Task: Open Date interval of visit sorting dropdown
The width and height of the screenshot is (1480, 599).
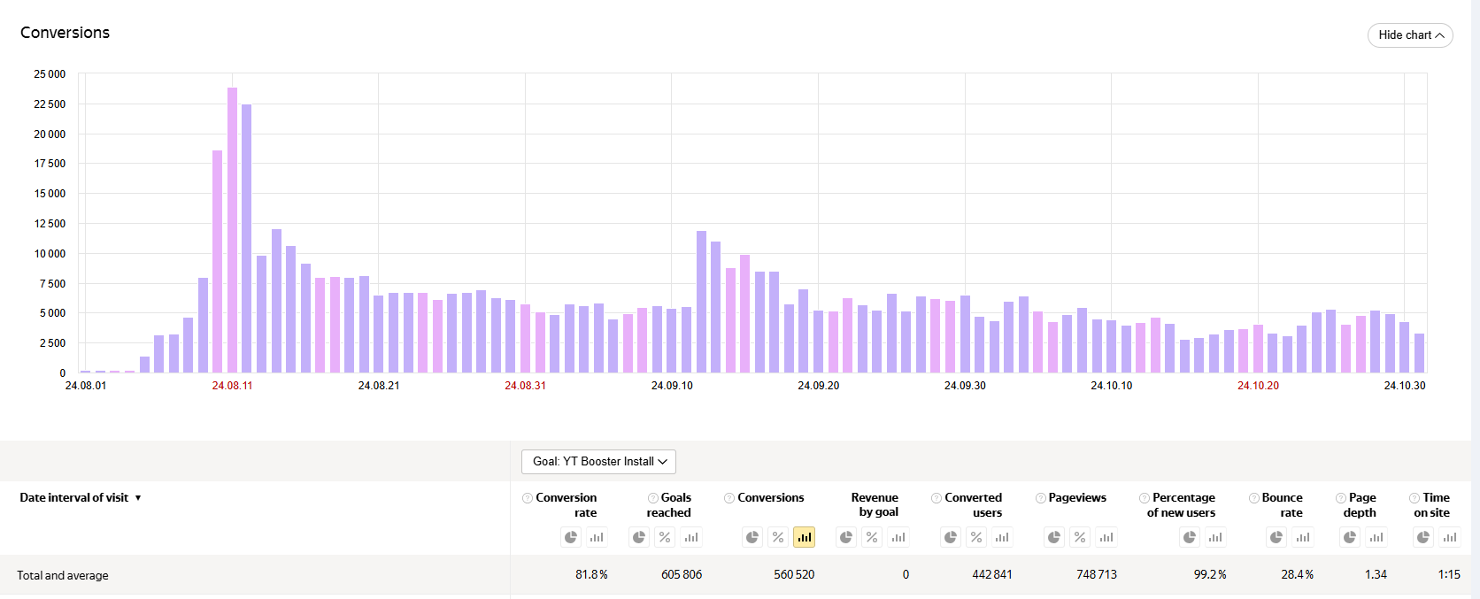Action: pyautogui.click(x=81, y=497)
